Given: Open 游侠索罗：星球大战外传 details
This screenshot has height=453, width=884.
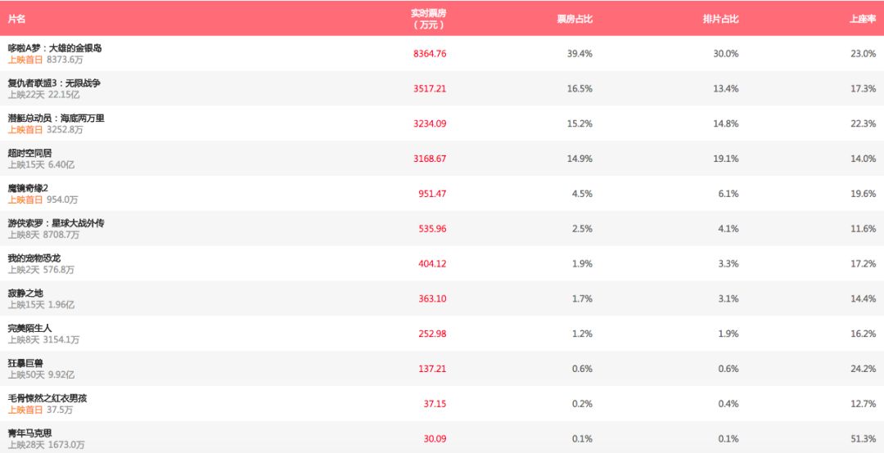Looking at the screenshot, I should point(56,223).
